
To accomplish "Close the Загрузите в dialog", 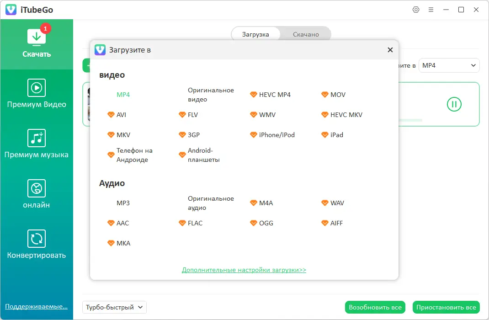I will (x=390, y=50).
